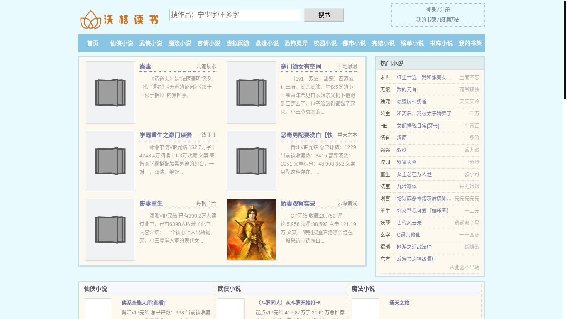567x319 pixels.
Task: Open hot novel 论穿成恶毒炮灰后该如…
Action: point(424,198)
